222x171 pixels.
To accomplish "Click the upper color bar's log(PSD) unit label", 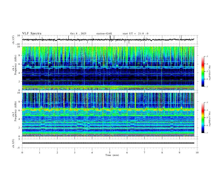I will 210,73.
